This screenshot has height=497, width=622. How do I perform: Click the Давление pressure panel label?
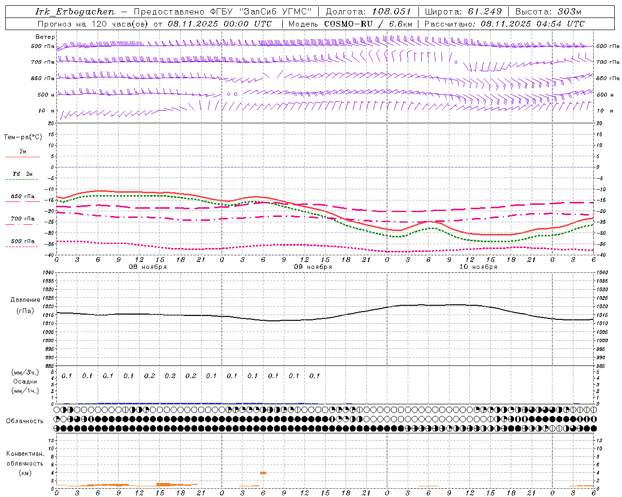pyautogui.click(x=25, y=300)
